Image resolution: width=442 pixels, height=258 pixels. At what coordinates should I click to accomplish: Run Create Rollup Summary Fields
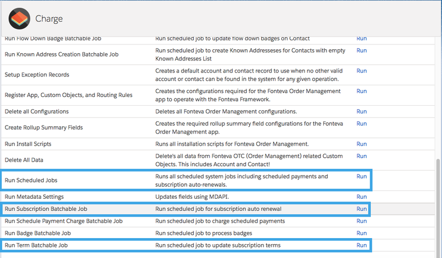click(361, 123)
